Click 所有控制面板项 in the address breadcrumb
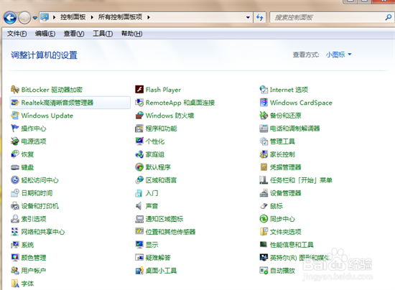Screen dimensions: 395x290 (x=120, y=17)
